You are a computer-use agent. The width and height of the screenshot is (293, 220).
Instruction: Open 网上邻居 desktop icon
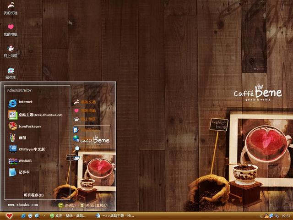point(11,51)
